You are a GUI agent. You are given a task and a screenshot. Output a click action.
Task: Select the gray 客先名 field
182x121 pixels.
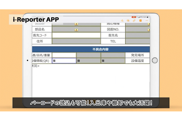[x=138, y=35]
